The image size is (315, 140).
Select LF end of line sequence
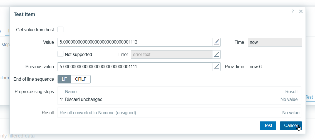pos(64,79)
